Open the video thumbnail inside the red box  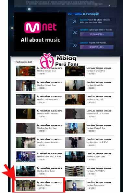(26, 185)
